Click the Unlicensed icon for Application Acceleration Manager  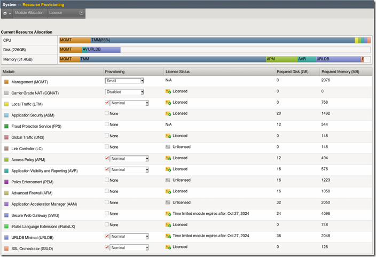pyautogui.click(x=168, y=203)
